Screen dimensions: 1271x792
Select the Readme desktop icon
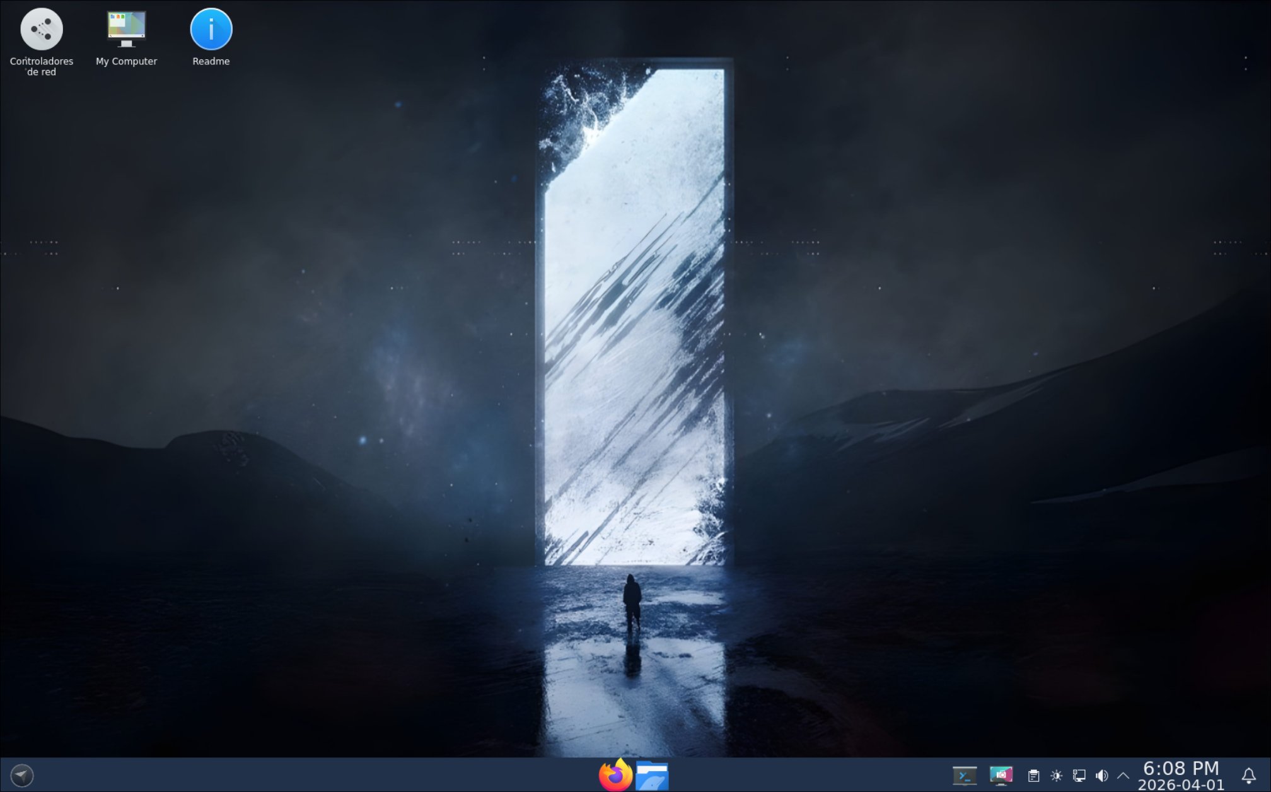click(211, 29)
